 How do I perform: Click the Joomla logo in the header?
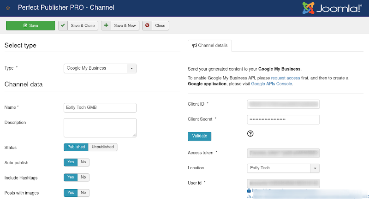coord(332,8)
